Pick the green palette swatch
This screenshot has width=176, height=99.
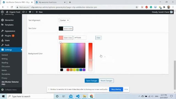(78, 70)
